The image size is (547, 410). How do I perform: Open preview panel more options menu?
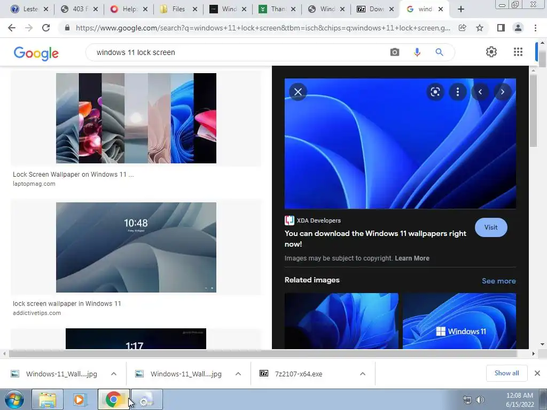coord(458,92)
